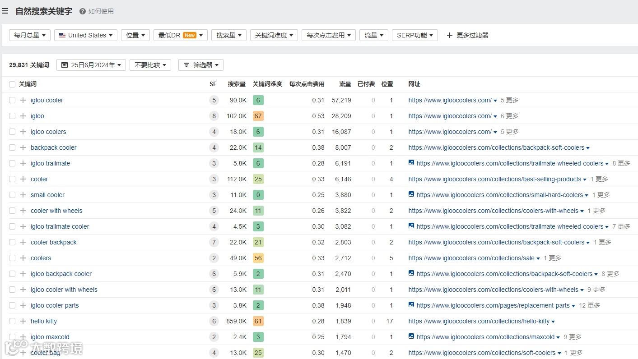Sort by the 关键词难度 column header
The width and height of the screenshot is (638, 359).
pyautogui.click(x=267, y=84)
